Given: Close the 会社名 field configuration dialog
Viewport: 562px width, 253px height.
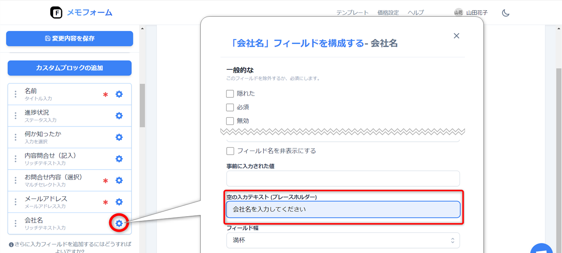Looking at the screenshot, I should pos(456,36).
